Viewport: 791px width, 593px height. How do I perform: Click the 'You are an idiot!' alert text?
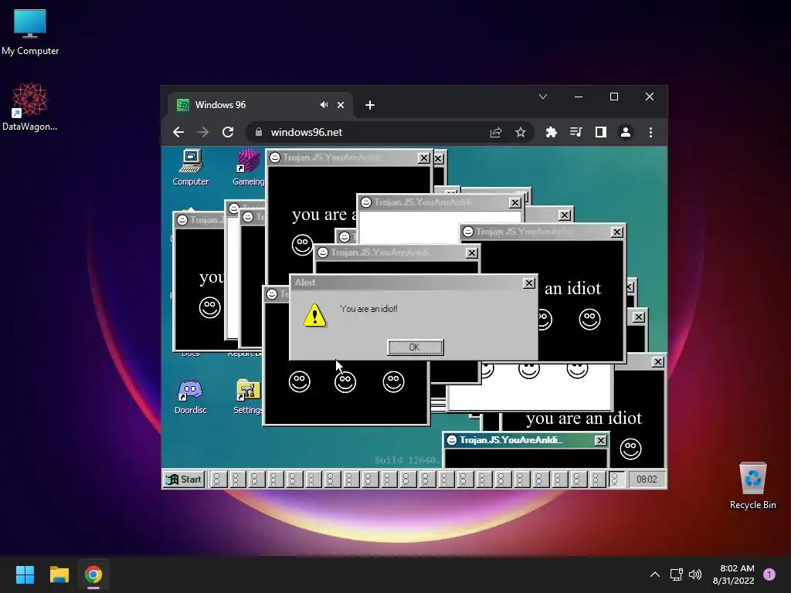click(368, 309)
